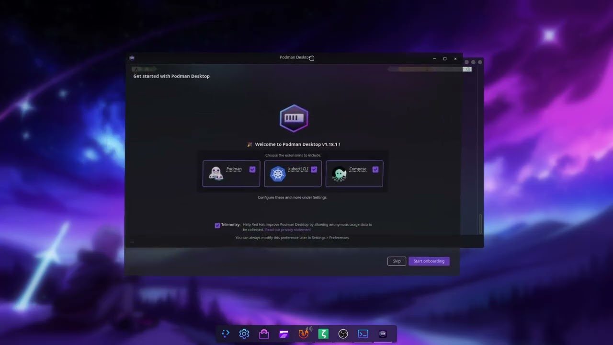
Task: Maximize the Podman Desktop window
Action: point(445,59)
